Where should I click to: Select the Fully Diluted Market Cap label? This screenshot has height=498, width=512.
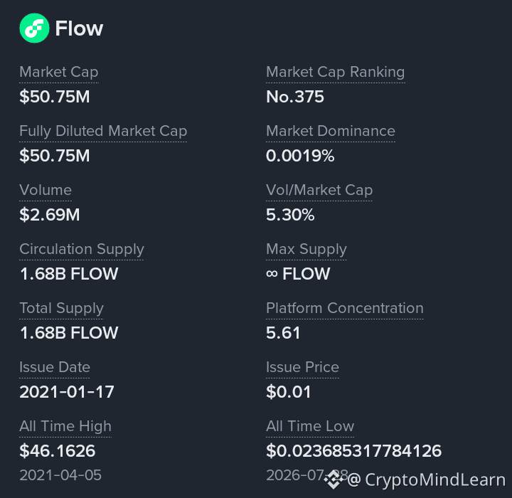(x=103, y=132)
